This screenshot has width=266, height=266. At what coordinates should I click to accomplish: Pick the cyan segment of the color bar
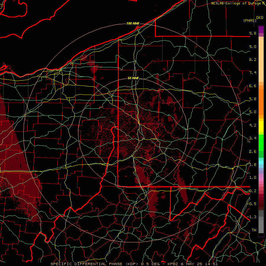[261, 162]
